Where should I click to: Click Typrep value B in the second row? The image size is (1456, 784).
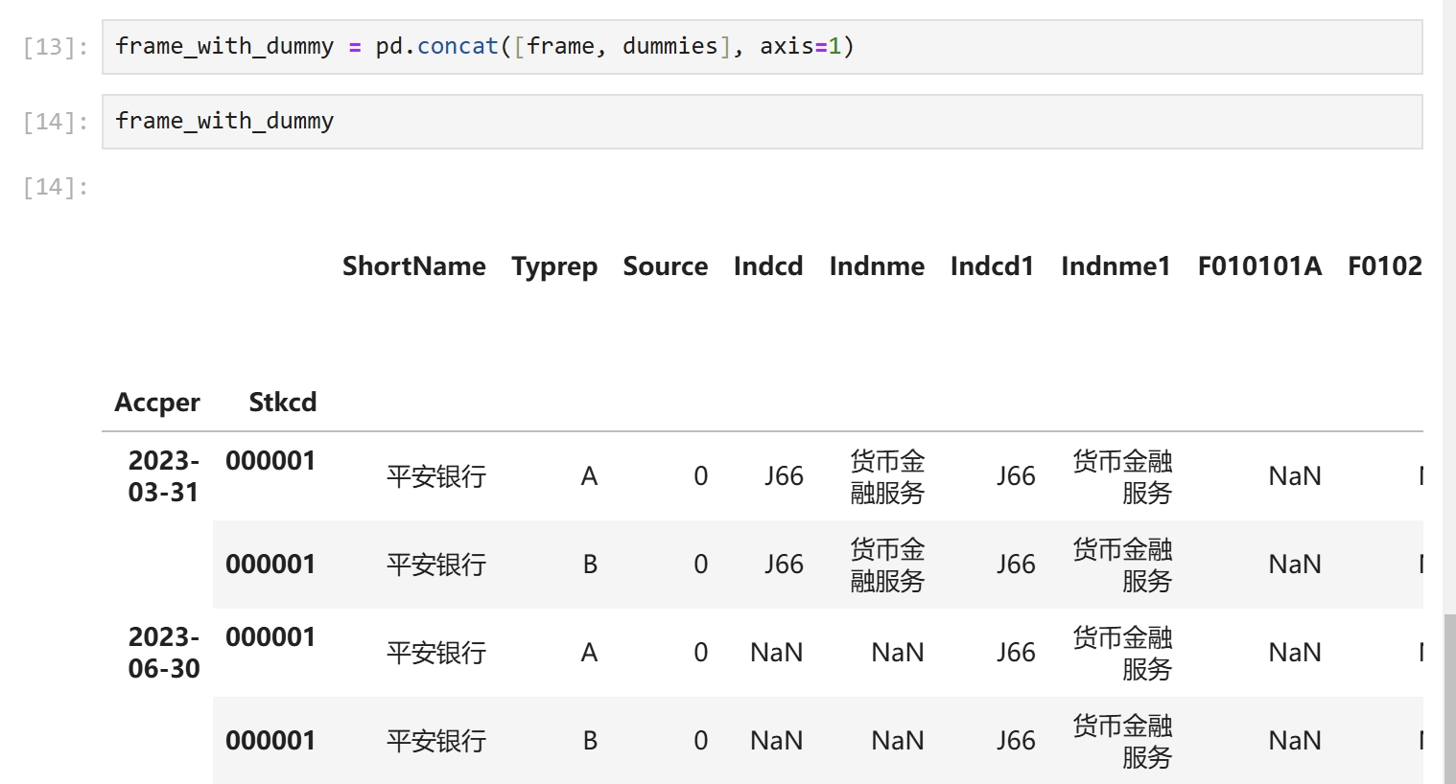[x=590, y=565]
